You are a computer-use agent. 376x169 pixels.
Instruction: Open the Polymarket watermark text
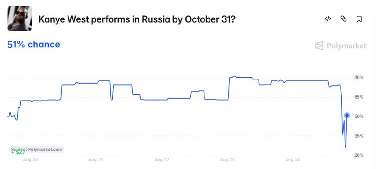click(x=346, y=46)
